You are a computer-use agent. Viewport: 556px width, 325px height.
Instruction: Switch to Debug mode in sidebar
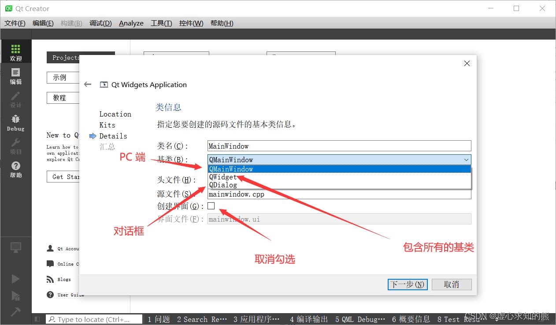point(16,123)
